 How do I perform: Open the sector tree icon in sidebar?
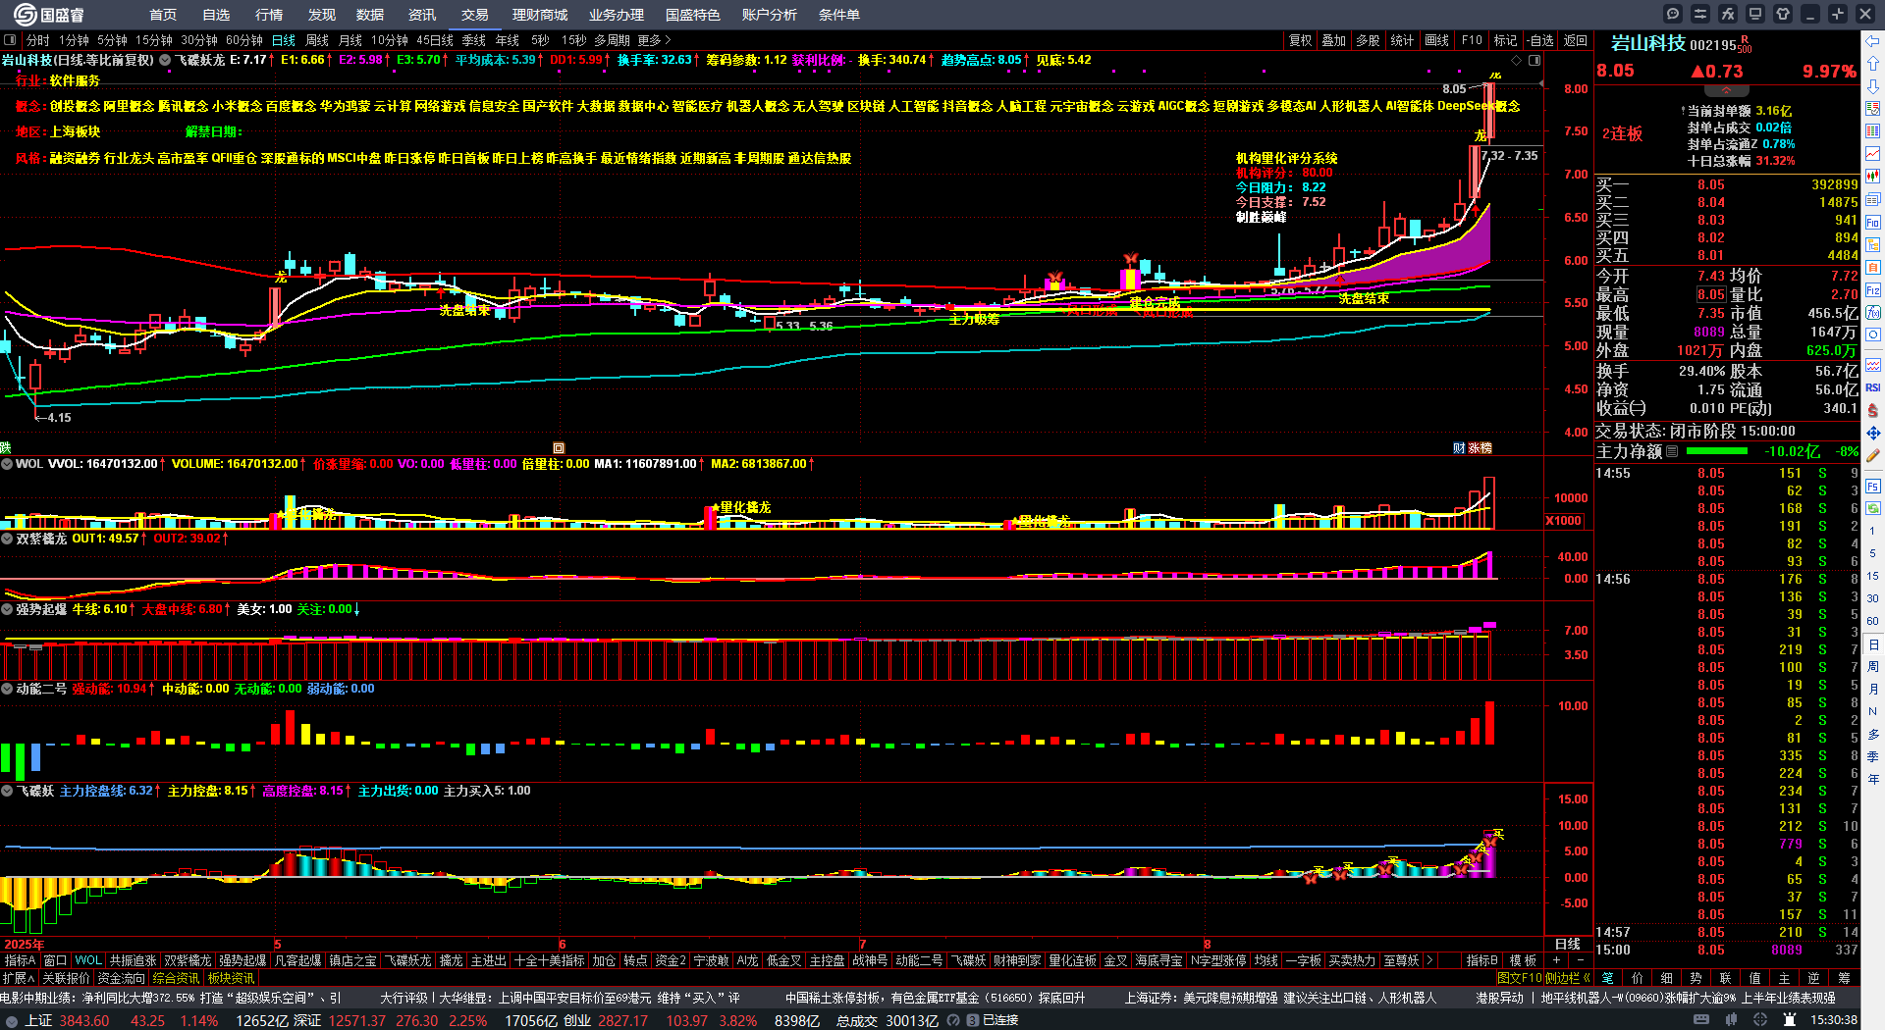pos(1873,245)
